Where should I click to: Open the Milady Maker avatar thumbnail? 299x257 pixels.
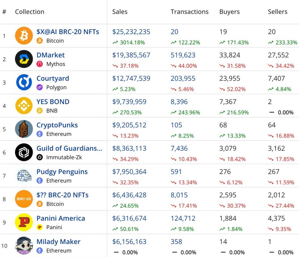pos(24,245)
